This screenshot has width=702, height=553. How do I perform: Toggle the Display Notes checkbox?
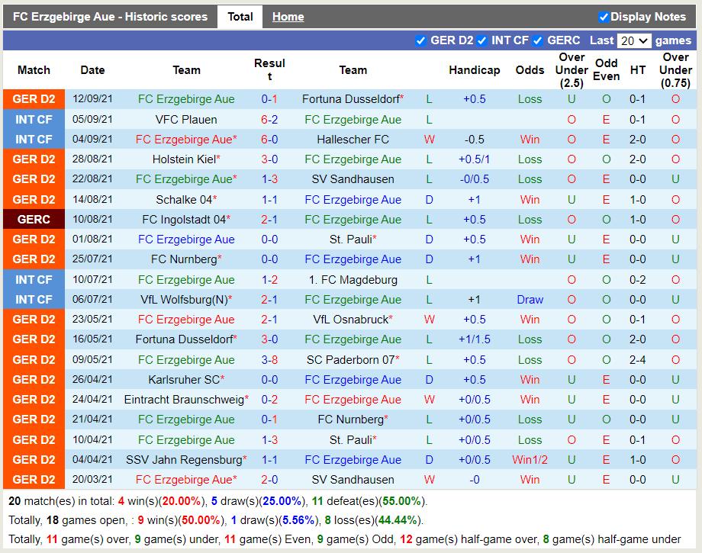tap(604, 17)
